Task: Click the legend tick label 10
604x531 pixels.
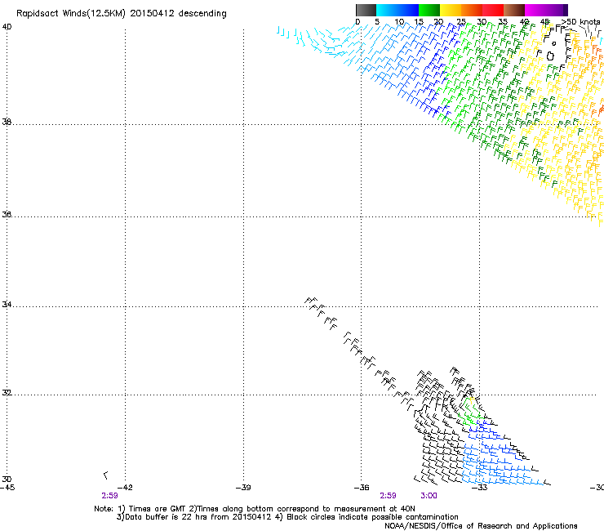Action: coord(399,22)
